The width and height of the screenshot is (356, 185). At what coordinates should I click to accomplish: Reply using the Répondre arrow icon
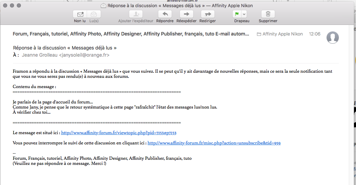coord(165,14)
